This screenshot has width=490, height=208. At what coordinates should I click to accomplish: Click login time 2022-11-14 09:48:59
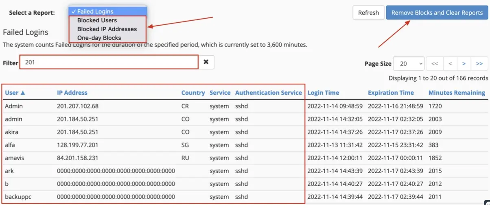click(x=335, y=106)
